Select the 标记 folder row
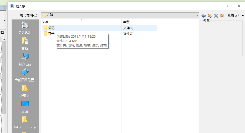Screen dimensions: 245x133 coord(100,28)
